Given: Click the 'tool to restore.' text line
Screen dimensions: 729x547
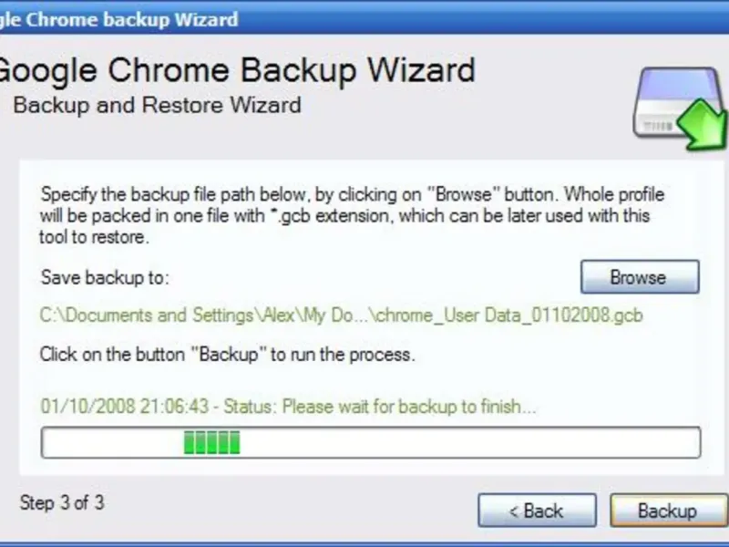Looking at the screenshot, I should (94, 237).
